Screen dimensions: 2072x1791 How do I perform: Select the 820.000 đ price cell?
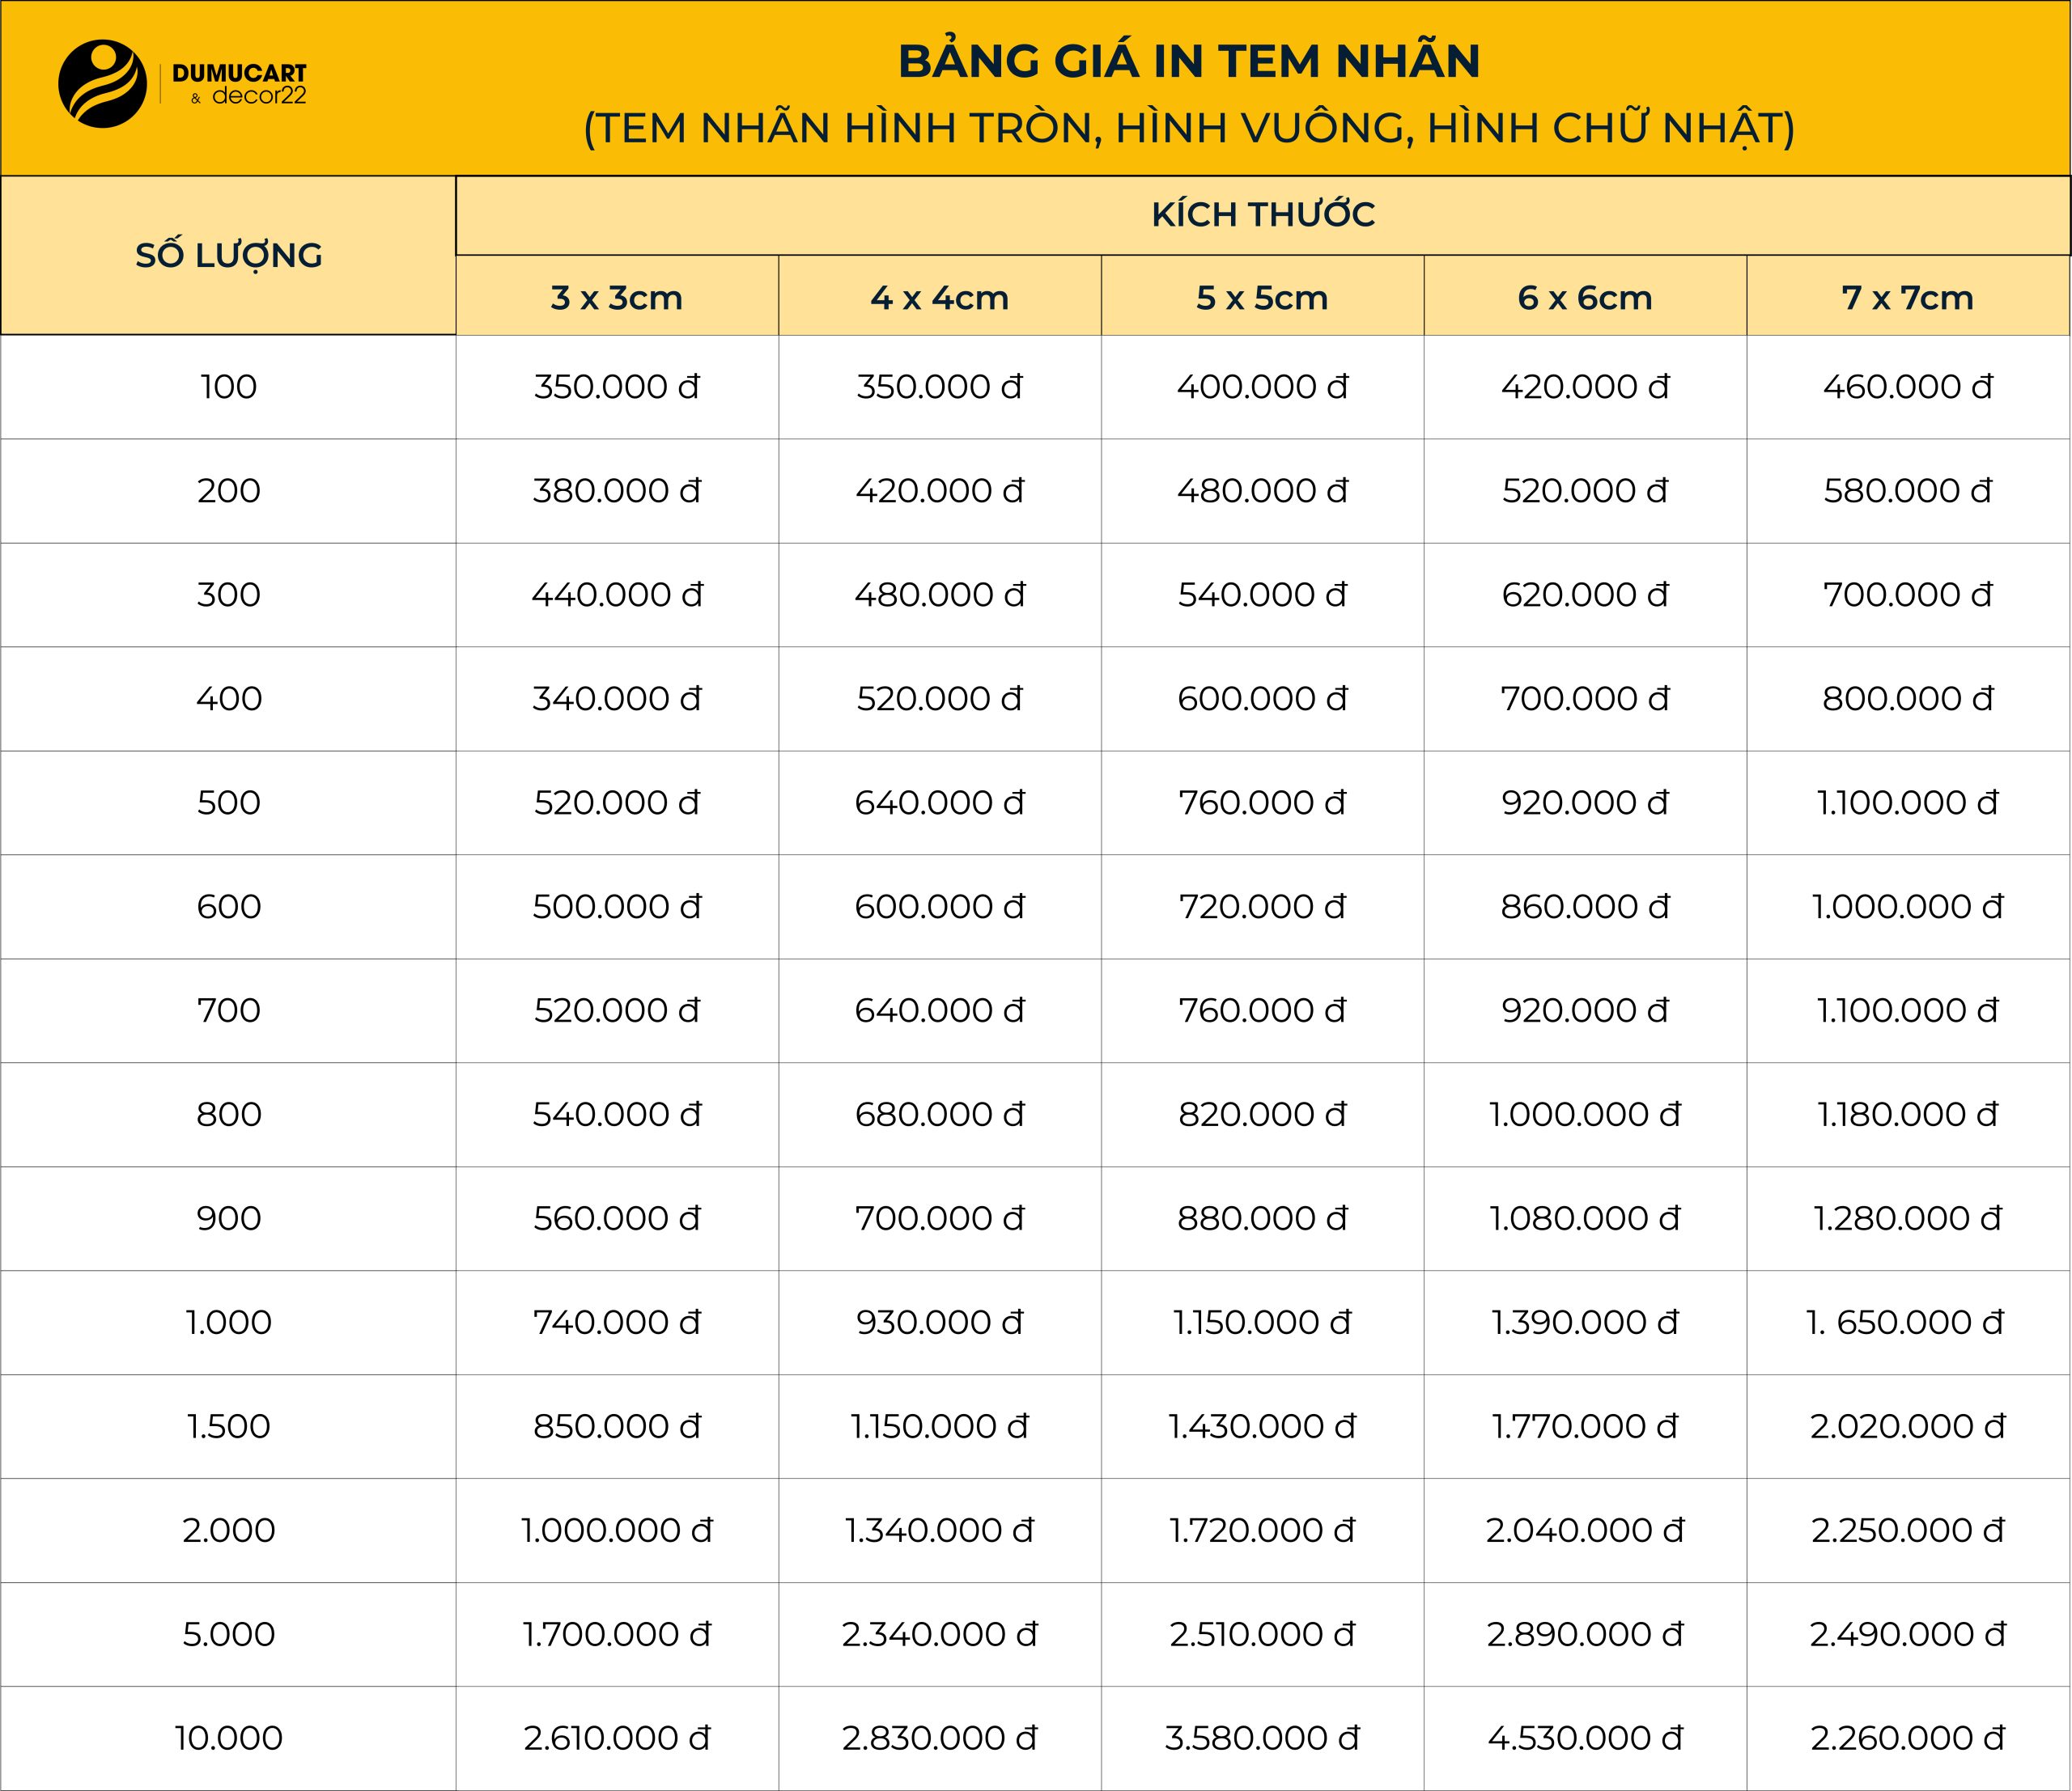1262,1115
